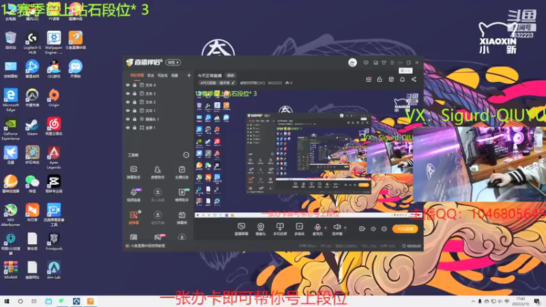Open the Microsoft Edge desktop shortcut
This screenshot has height=307, width=546.
coord(10,100)
